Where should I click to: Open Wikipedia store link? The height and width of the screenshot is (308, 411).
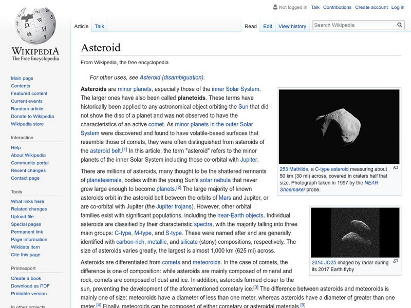click(x=27, y=124)
